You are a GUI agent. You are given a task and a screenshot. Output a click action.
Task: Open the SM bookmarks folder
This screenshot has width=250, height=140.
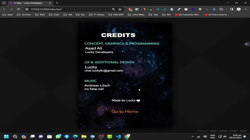click(x=68, y=15)
